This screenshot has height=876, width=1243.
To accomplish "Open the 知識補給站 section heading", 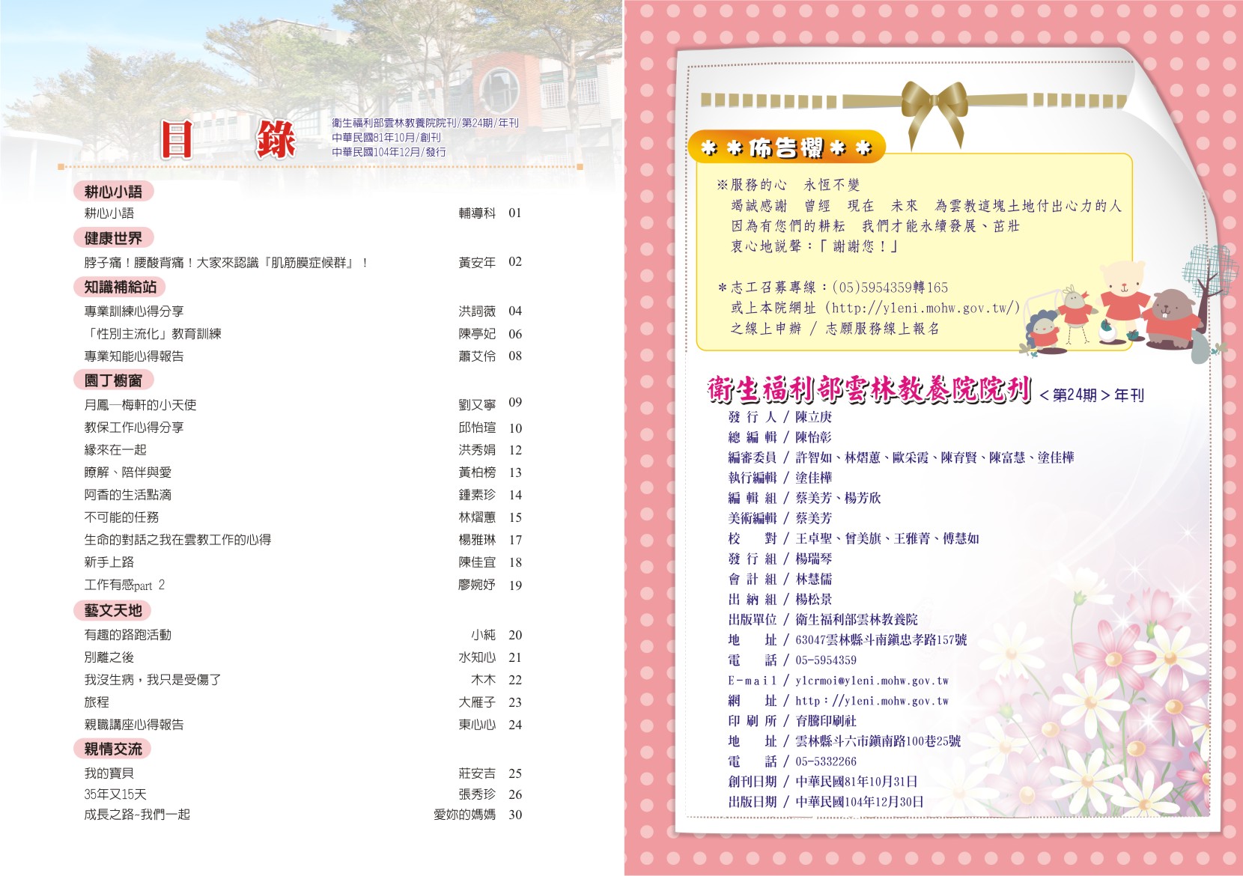I will [120, 287].
